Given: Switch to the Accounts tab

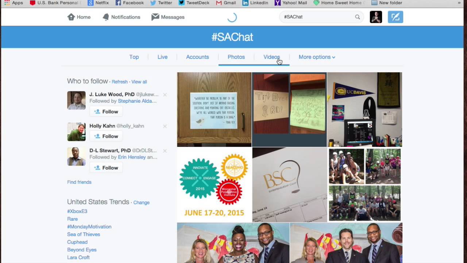Looking at the screenshot, I should (x=197, y=57).
